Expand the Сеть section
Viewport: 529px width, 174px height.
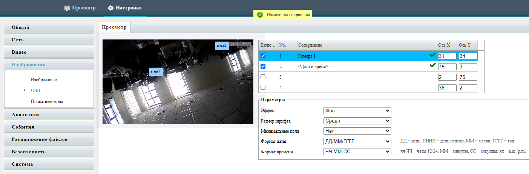[x=49, y=39]
